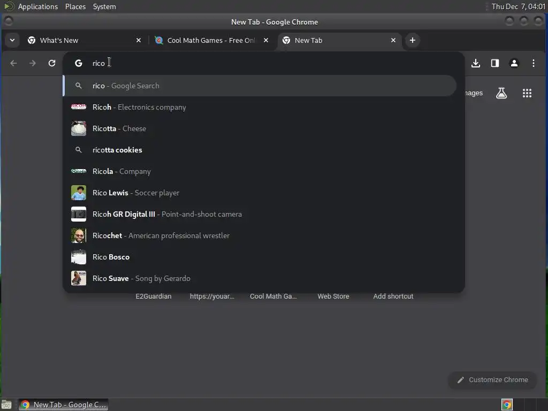The image size is (548, 411).
Task: Click the browser forward arrow
Action: 33,63
